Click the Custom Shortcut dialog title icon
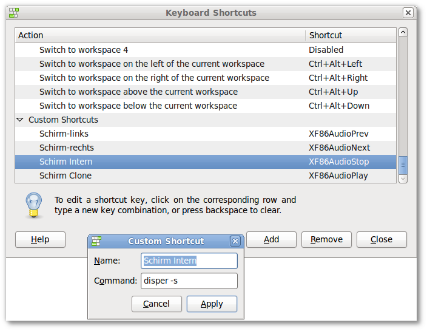The image size is (427, 331). 96,241
